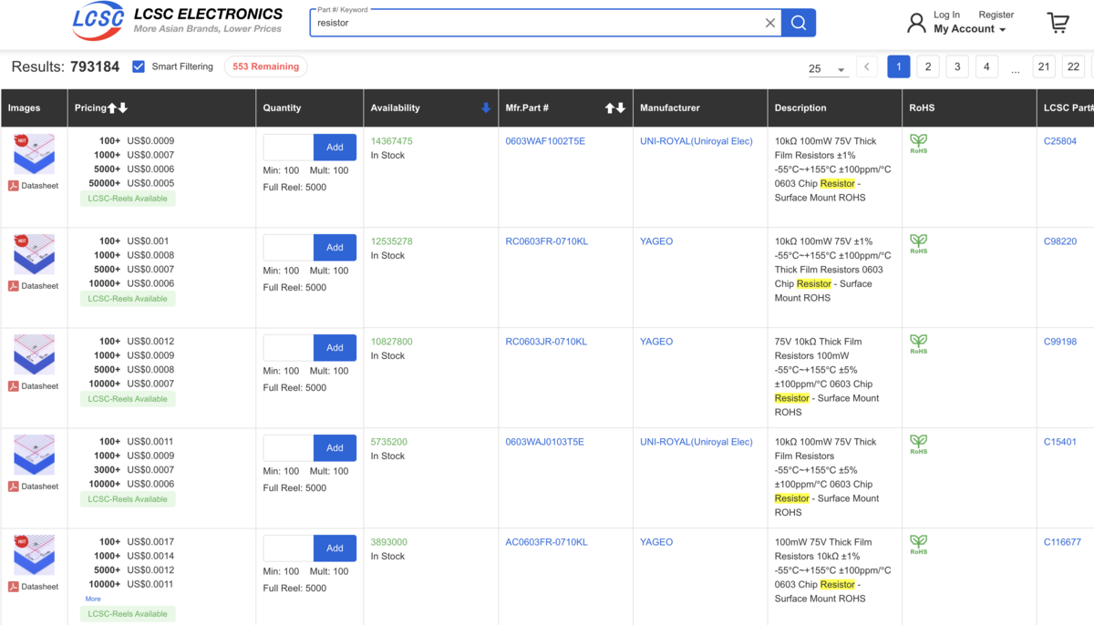Click RoHS leaf icon for C116677 row
1094x625 pixels.
[918, 545]
